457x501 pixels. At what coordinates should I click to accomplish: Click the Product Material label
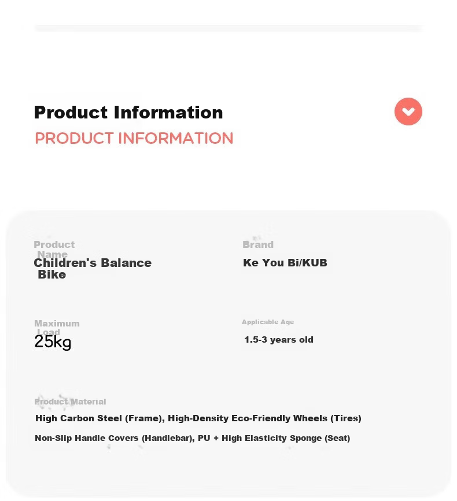[70, 402]
